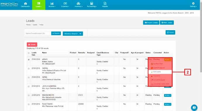Open the Accounting calculator icon
The image size is (202, 111).
tap(91, 4)
